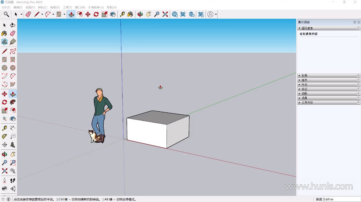Collapse the 图元信息 panel

point(300,28)
